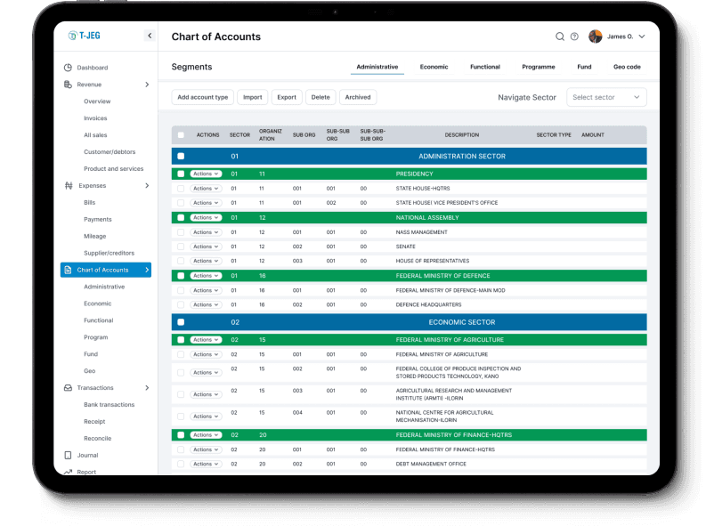The width and height of the screenshot is (706, 526).
Task: Click the Archived button
Action: click(x=358, y=97)
